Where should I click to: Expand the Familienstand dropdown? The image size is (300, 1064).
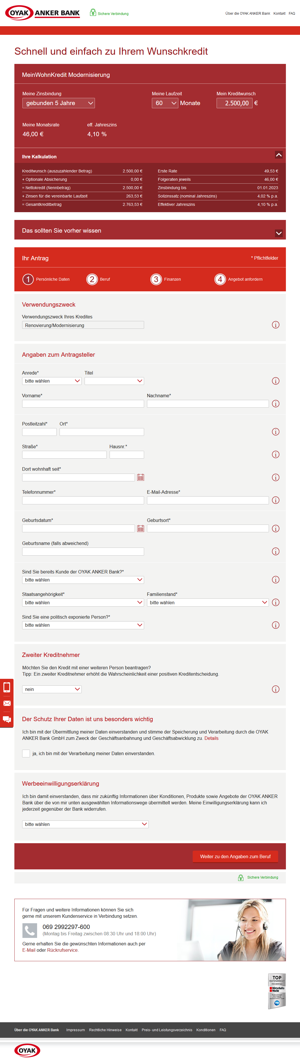tap(208, 603)
